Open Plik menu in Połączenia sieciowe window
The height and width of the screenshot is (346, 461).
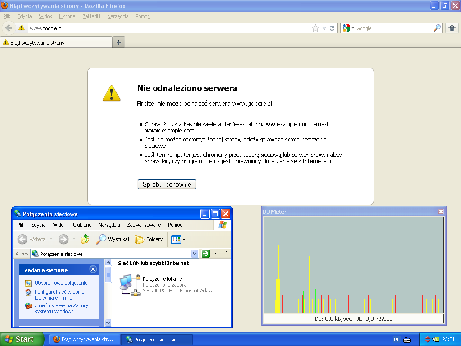click(x=21, y=225)
